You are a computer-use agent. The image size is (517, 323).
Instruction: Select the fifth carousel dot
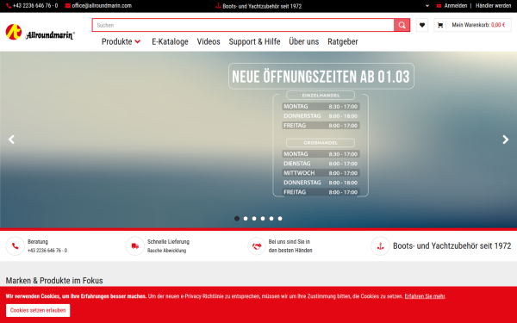point(271,219)
